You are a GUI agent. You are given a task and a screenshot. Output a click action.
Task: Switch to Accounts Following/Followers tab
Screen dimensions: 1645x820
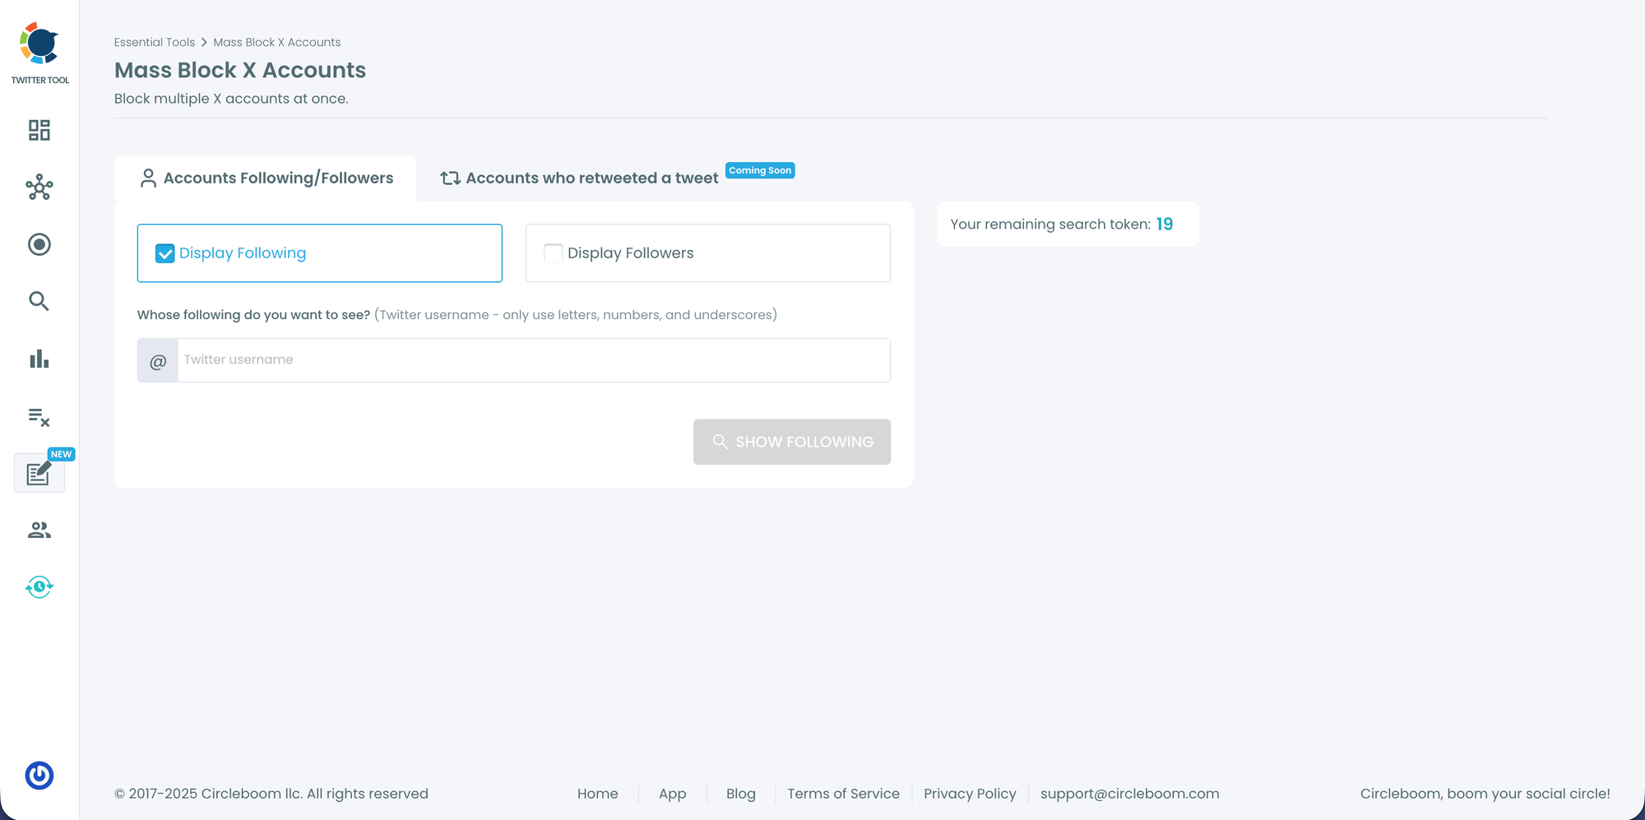(x=266, y=178)
